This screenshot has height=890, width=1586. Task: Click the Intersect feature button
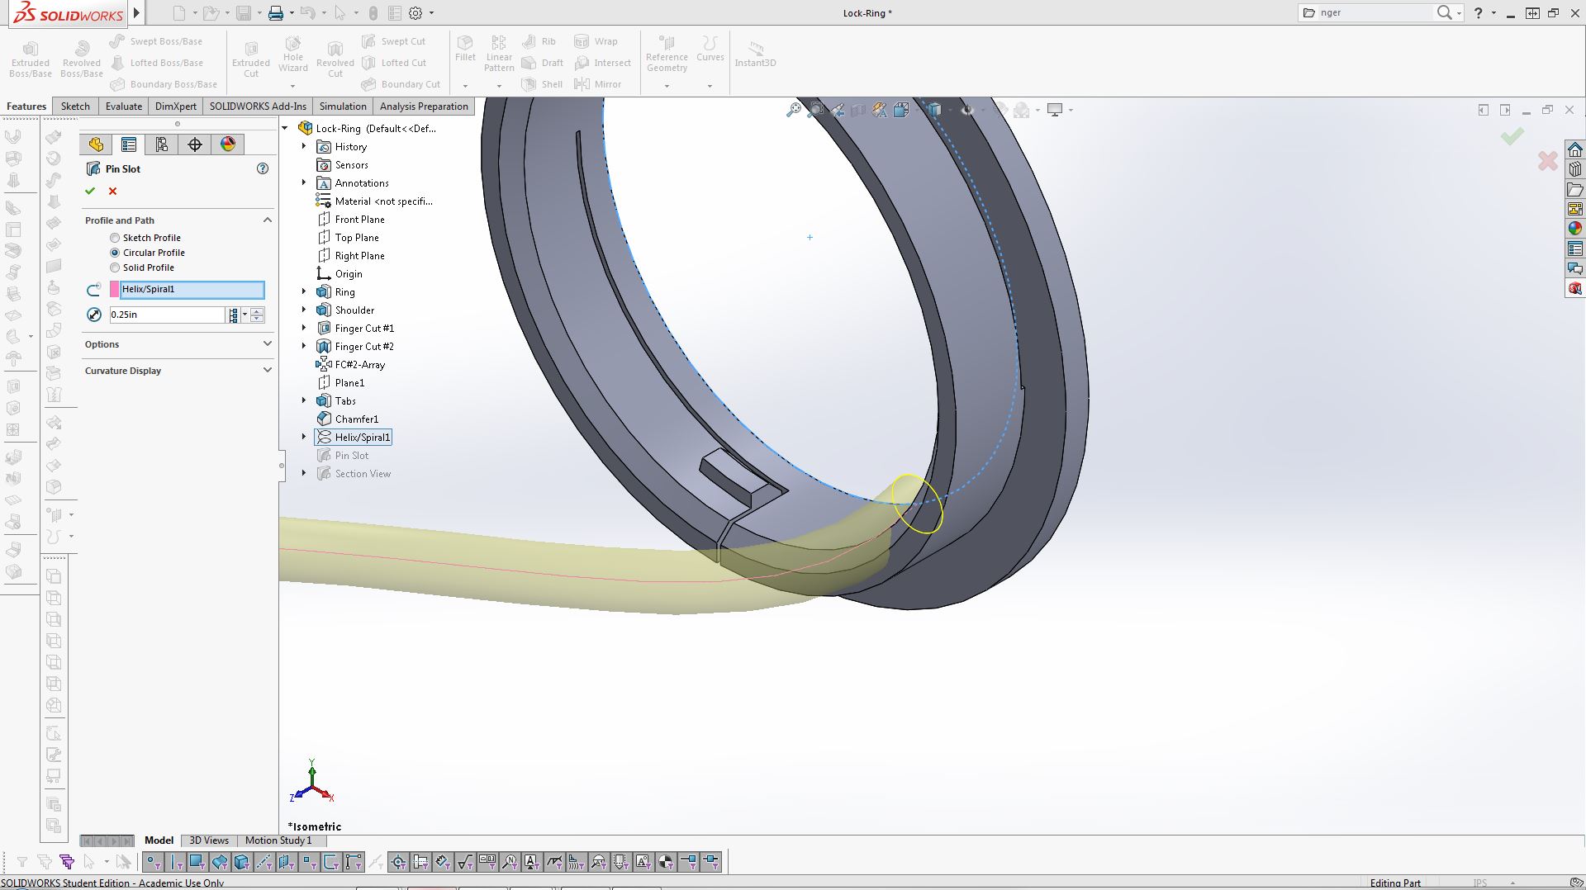(602, 63)
